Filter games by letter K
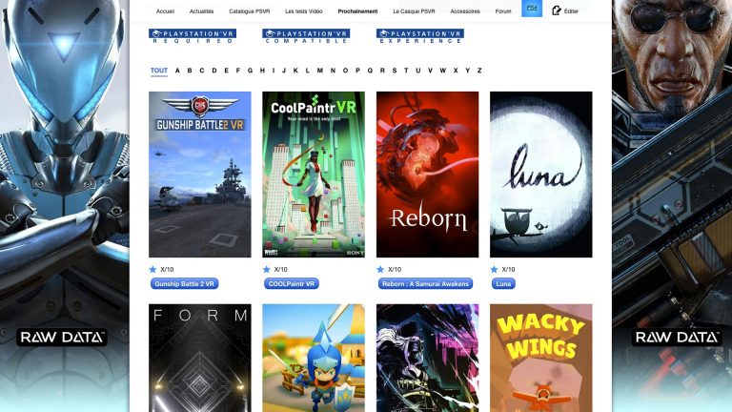The image size is (732, 412). 295,71
